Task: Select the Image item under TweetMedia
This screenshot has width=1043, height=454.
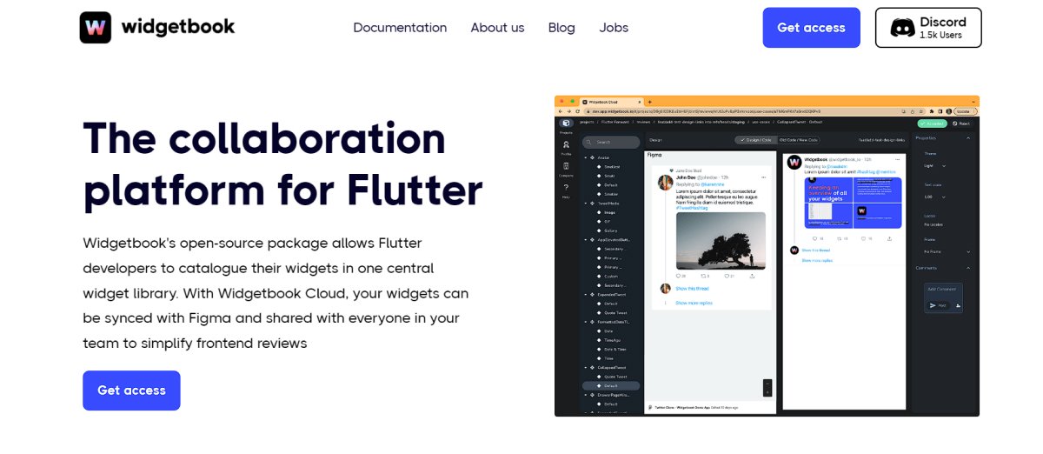Action: point(610,212)
